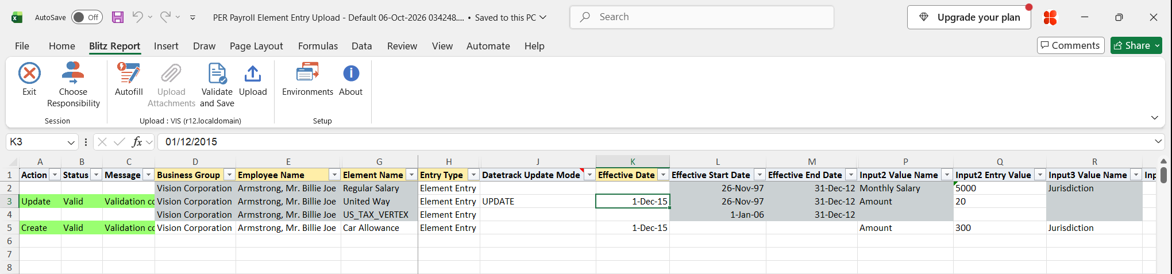Switch to the Insert tab
Screen dimensions: 1172x274
[166, 46]
